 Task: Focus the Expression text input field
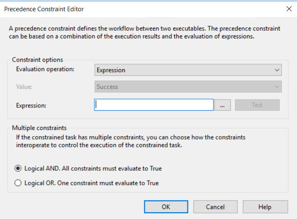tap(154, 105)
